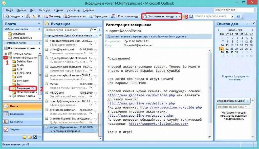This screenshot has height=149, width=259.
Task: Switch to Задачи navigation button
Action: [22, 129]
